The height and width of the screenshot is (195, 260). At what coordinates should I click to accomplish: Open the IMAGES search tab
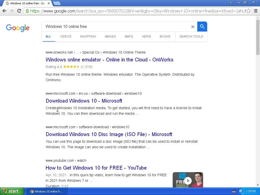click(110, 37)
